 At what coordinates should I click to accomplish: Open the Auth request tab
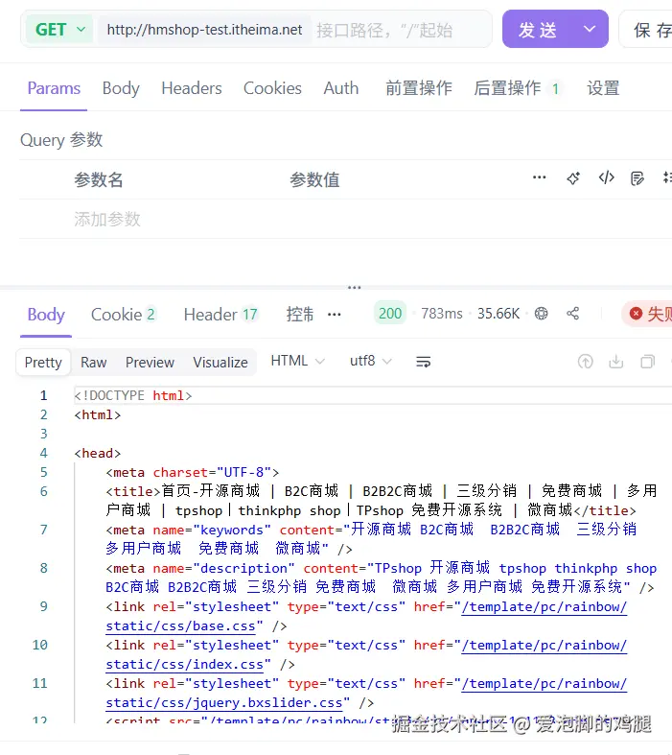tap(341, 88)
